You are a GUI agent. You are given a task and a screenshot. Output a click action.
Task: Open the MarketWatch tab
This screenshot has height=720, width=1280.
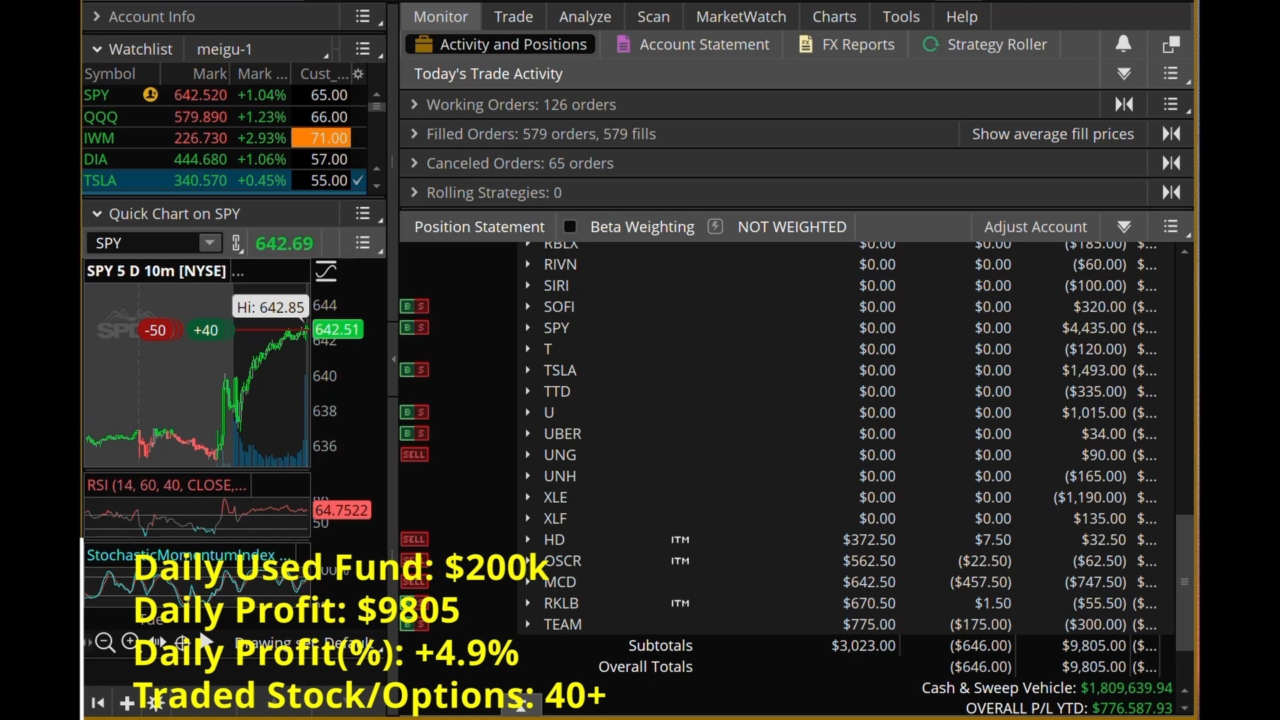coord(741,17)
